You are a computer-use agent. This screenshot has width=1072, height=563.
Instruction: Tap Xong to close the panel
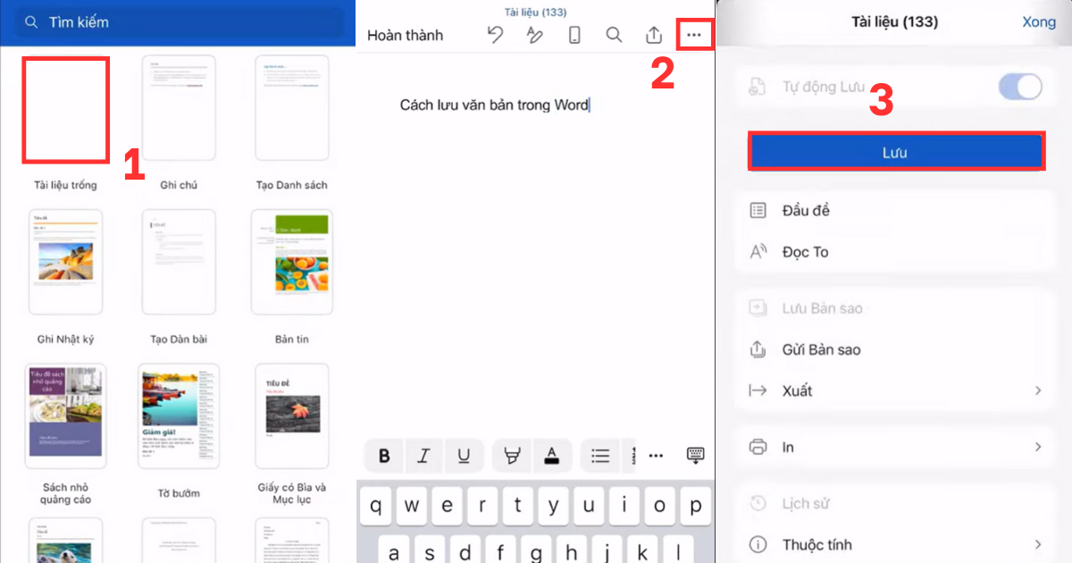point(1039,21)
